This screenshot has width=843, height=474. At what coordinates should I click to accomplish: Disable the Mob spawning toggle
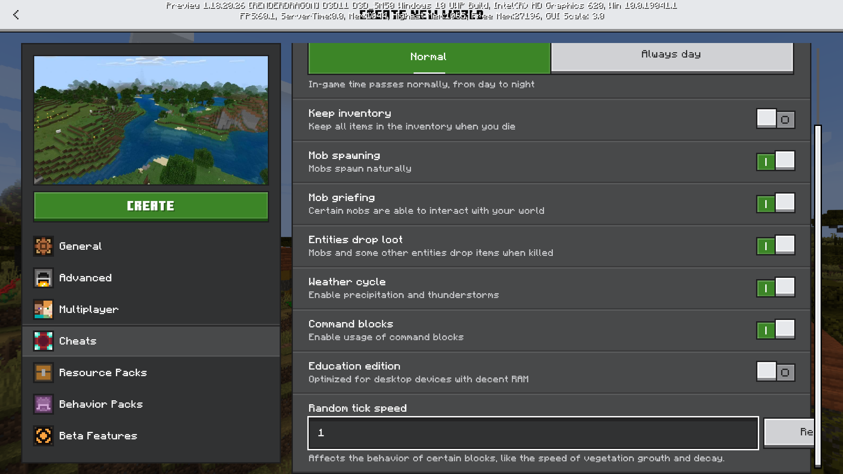(x=775, y=161)
